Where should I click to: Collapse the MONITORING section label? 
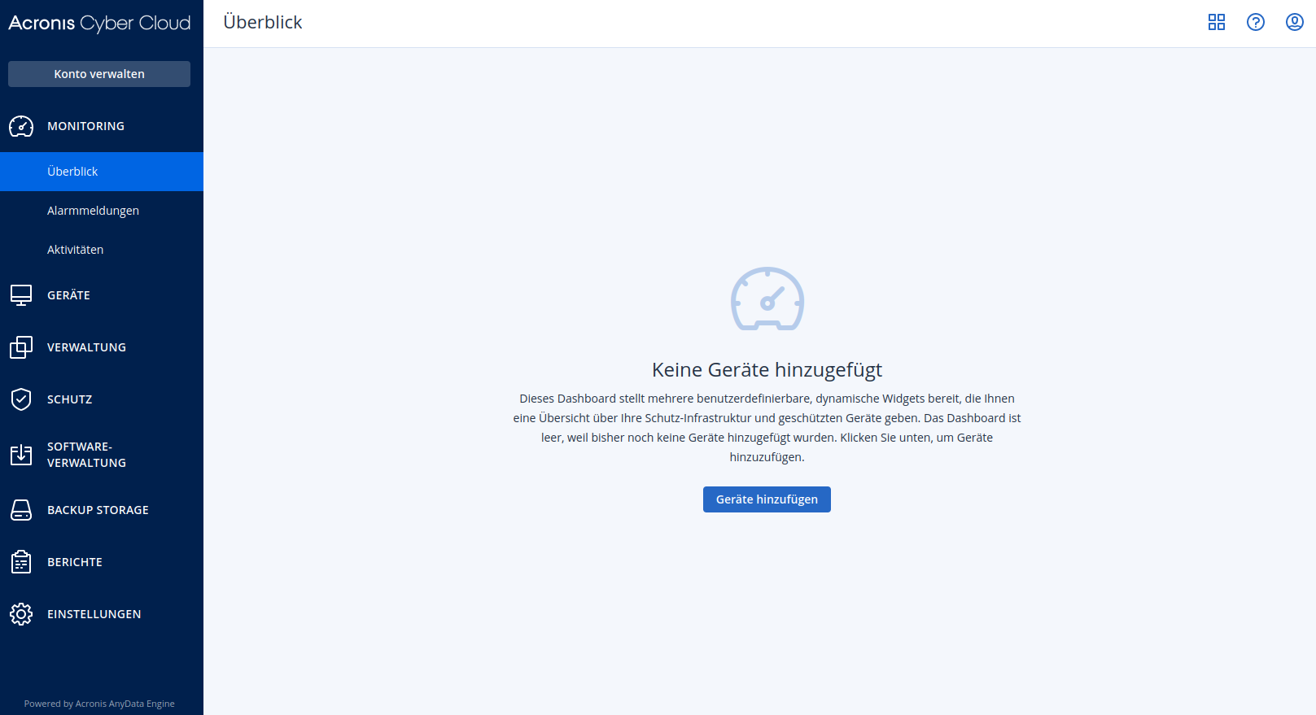(85, 126)
